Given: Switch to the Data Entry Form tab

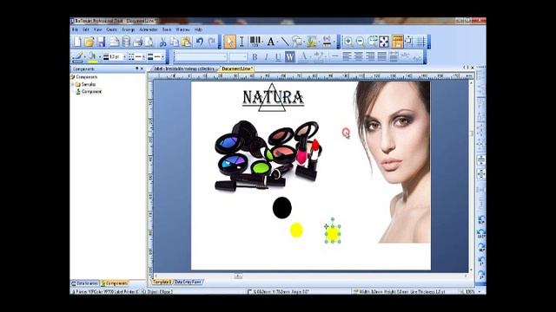Looking at the screenshot, I should (189, 283).
